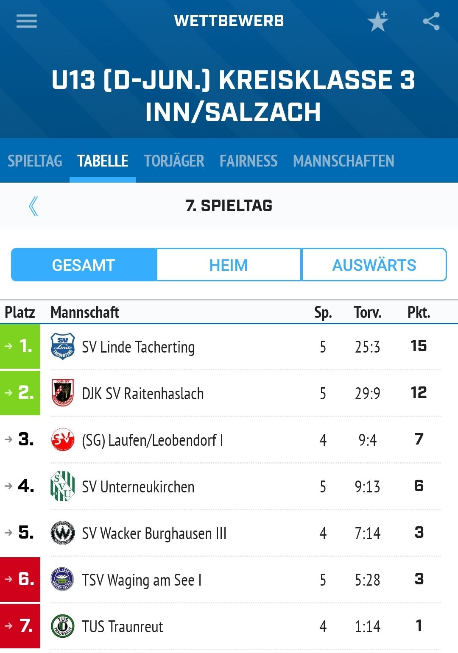Switch to the HEIM table view
Screen dimensions: 458x653
pos(229,265)
